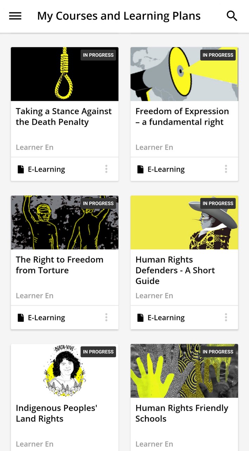
Task: Open the kebab menu on Freedom of Expression course
Action: 226,169
